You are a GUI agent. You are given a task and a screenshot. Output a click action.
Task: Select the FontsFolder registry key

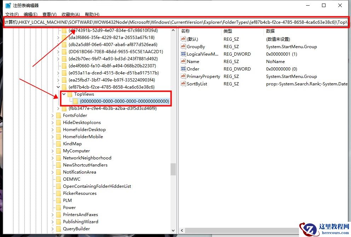pyautogui.click(x=75, y=115)
